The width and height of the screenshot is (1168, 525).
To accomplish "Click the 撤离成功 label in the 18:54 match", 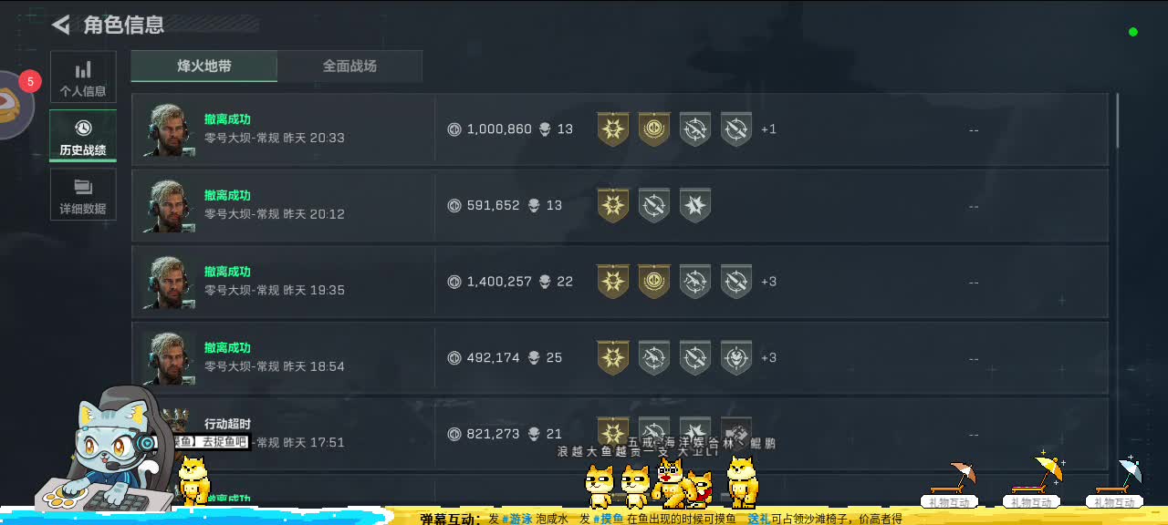I will pyautogui.click(x=227, y=347).
